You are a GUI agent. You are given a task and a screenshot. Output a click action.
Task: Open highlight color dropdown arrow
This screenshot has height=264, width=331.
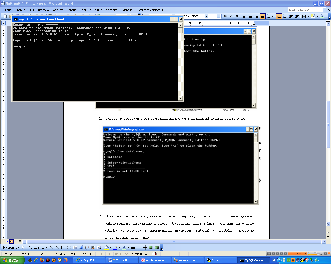[x=317, y=16]
